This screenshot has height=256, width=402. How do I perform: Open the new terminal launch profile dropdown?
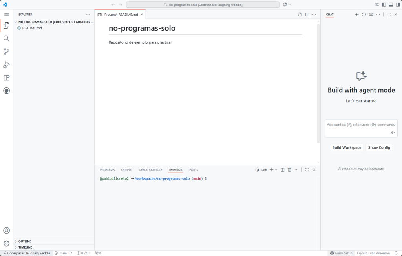click(x=276, y=170)
